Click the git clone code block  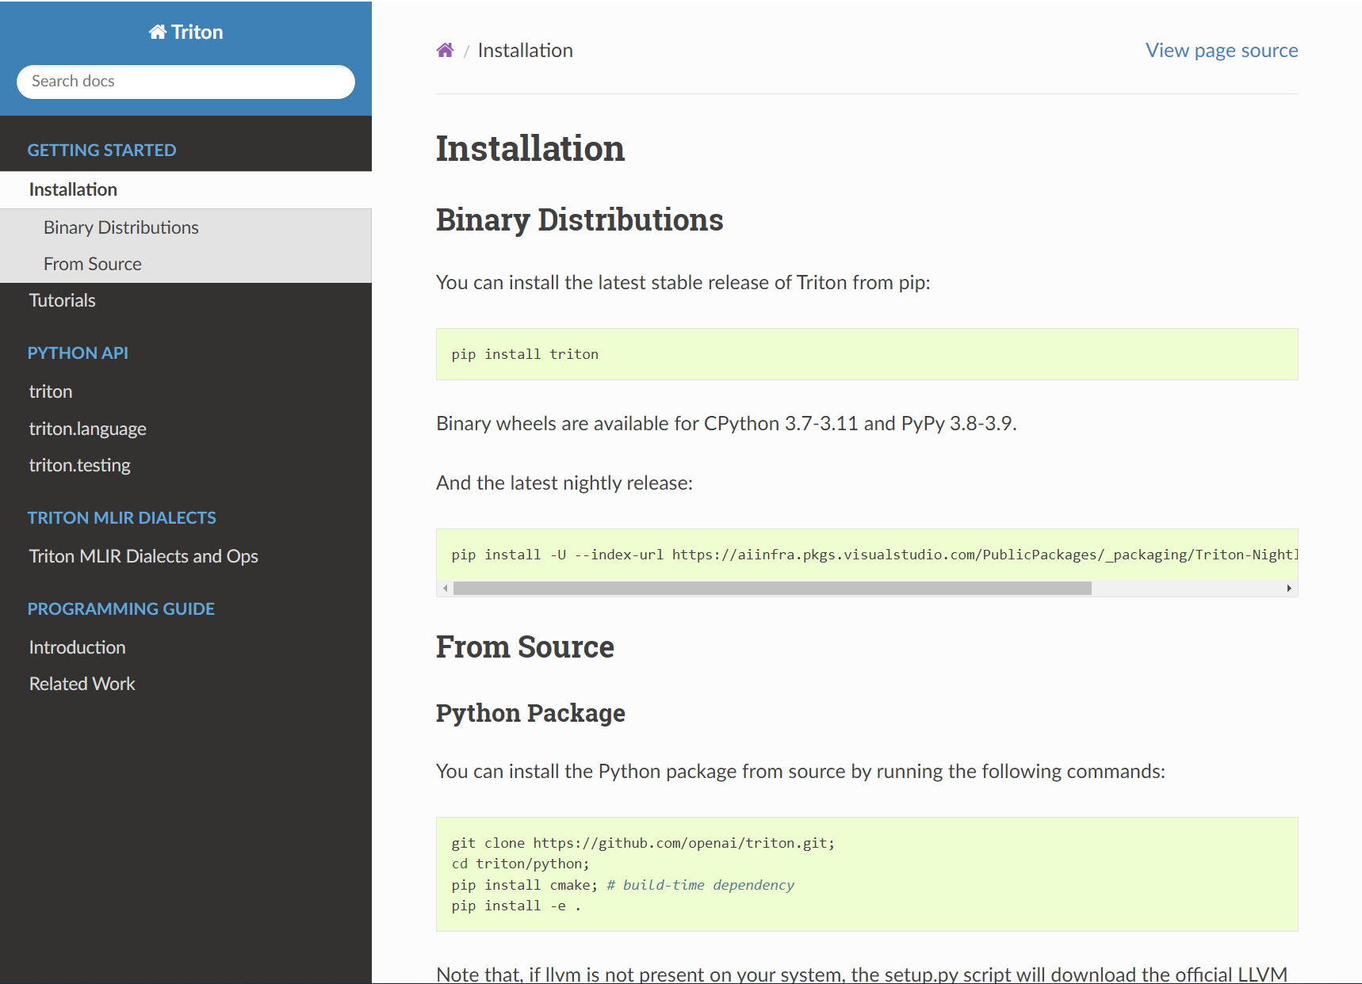pos(866,875)
